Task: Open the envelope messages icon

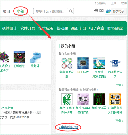Action: [101, 10]
